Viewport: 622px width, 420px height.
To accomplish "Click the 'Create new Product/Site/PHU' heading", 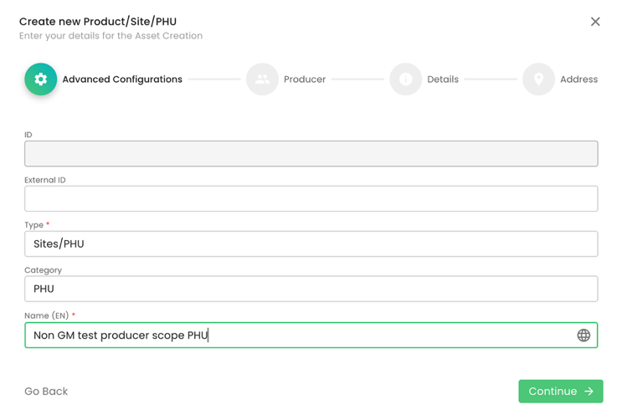I will click(x=98, y=22).
